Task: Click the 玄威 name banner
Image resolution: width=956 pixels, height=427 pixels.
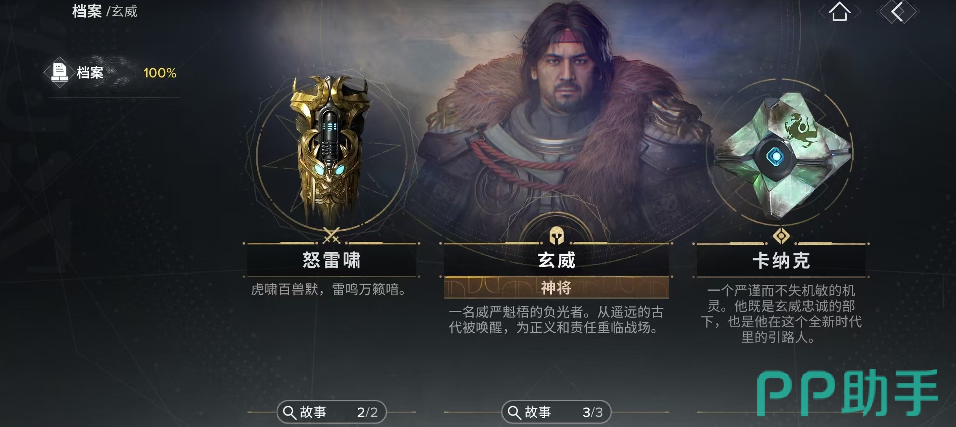Action: point(557,260)
